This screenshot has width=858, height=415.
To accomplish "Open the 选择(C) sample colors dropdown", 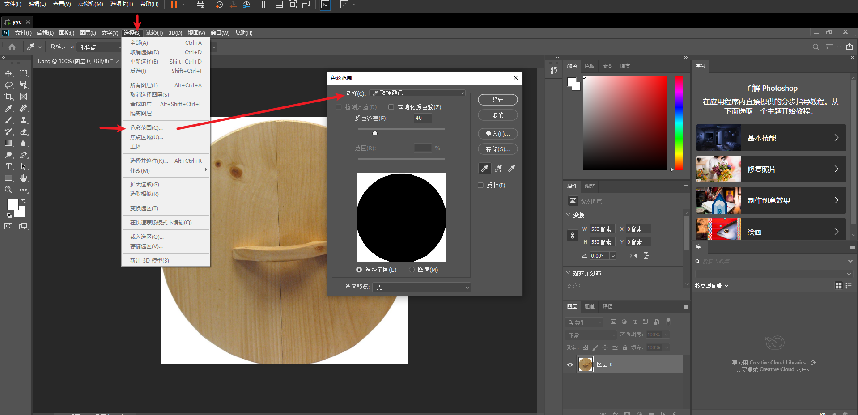I will (x=418, y=93).
